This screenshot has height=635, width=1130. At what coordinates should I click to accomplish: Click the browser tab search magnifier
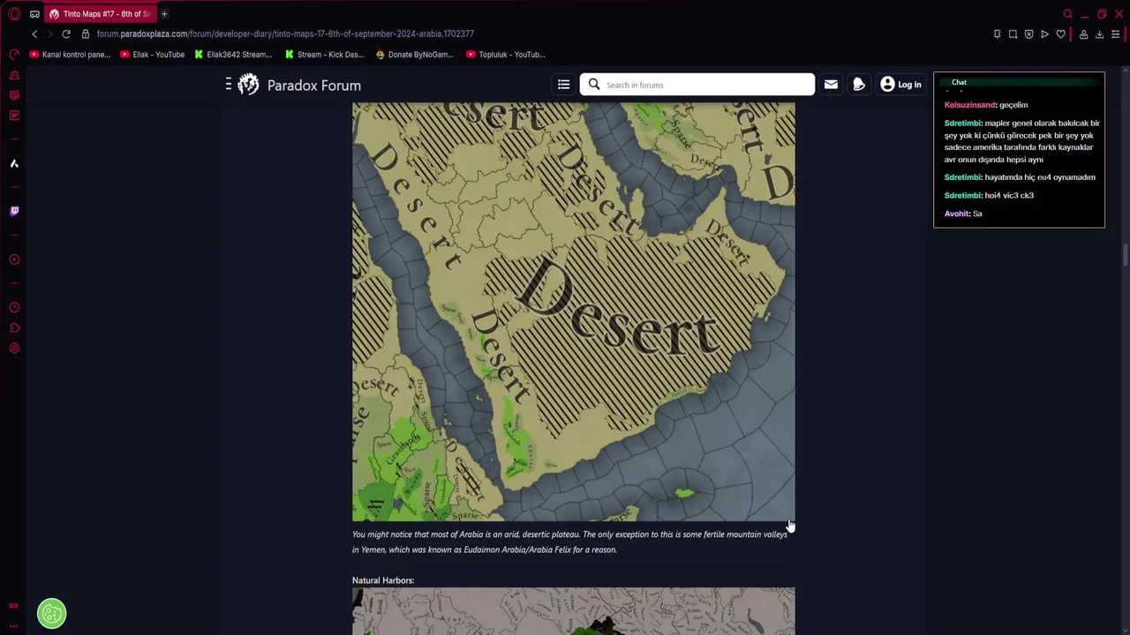[1067, 14]
